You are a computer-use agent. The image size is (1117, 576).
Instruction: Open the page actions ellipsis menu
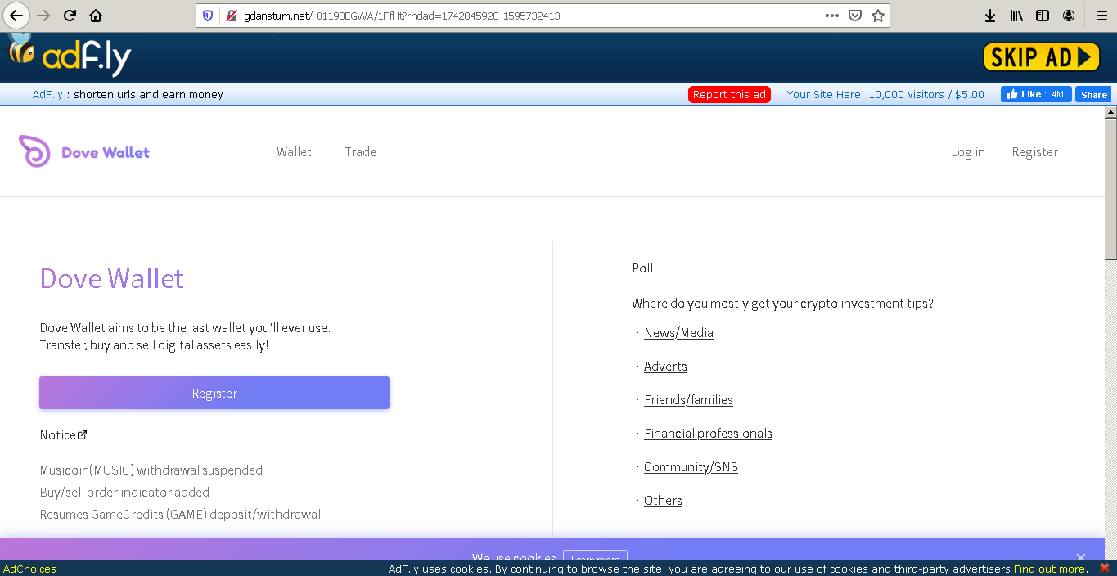pyautogui.click(x=831, y=14)
